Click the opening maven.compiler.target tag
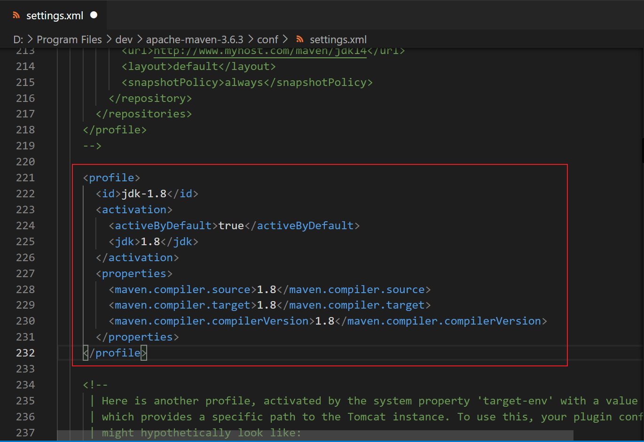The image size is (644, 442). (x=183, y=305)
